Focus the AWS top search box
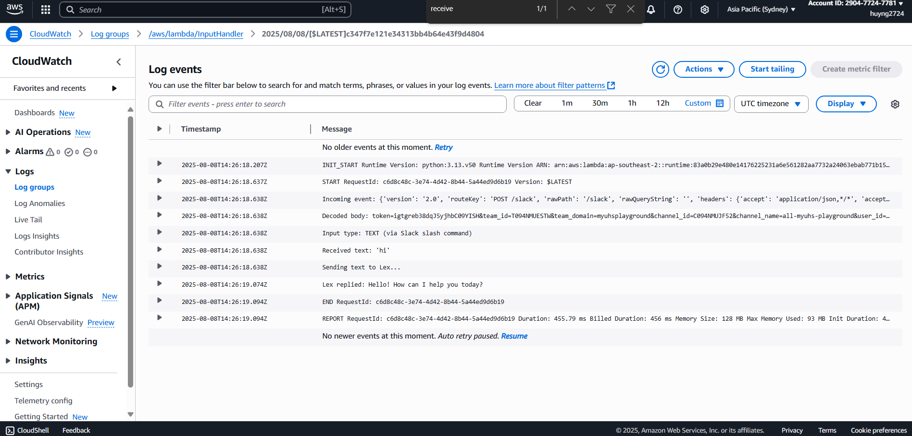 point(205,10)
